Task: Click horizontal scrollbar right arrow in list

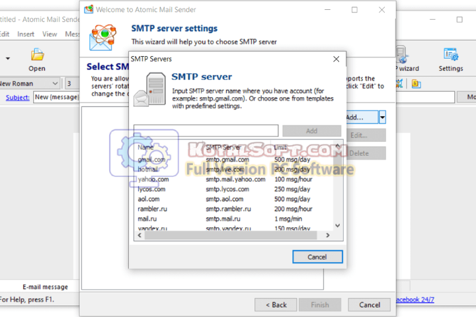Action: point(327,235)
